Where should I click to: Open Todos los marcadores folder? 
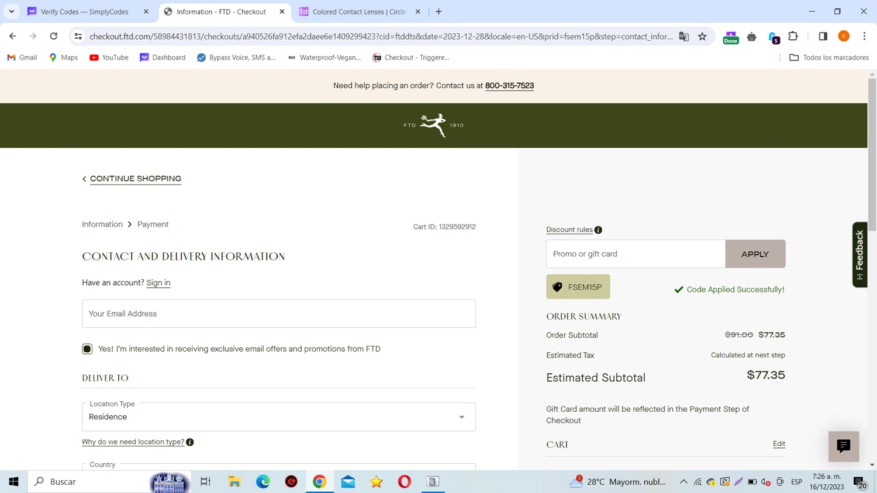(829, 57)
